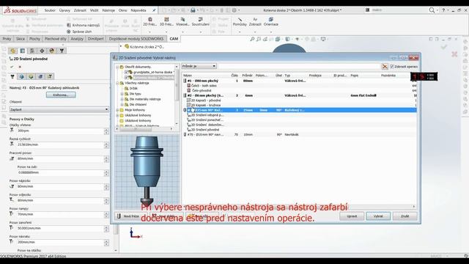Select the fourth operation page icon
469x264 pixels.
(x=40, y=76)
